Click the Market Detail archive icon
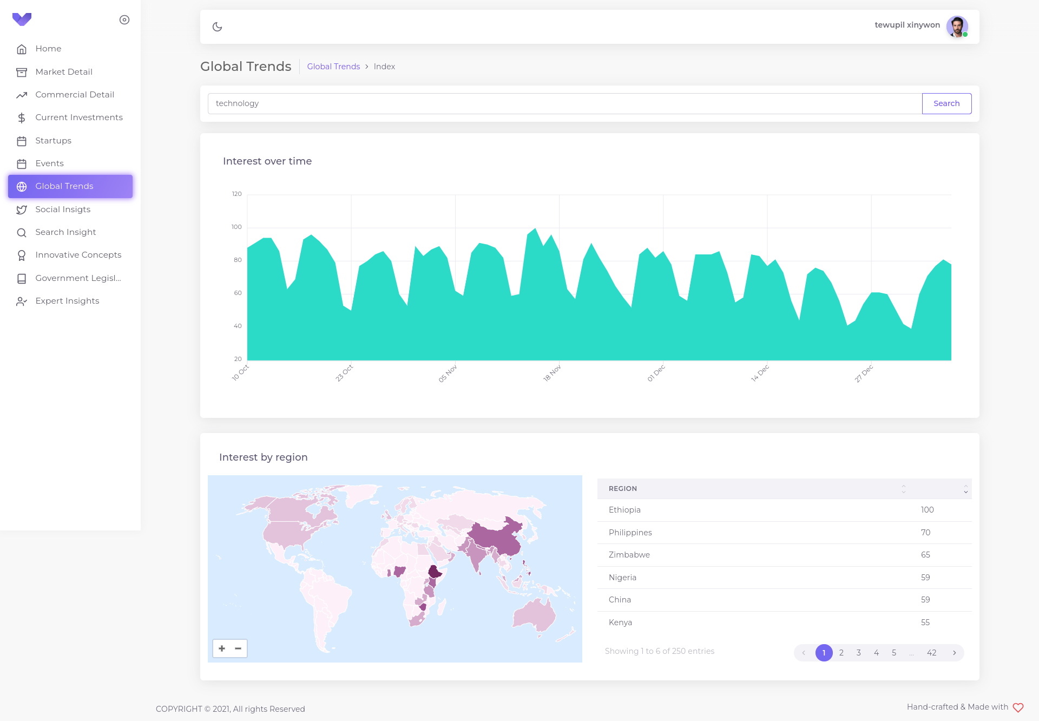Screen dimensions: 1039x721 [22, 72]
